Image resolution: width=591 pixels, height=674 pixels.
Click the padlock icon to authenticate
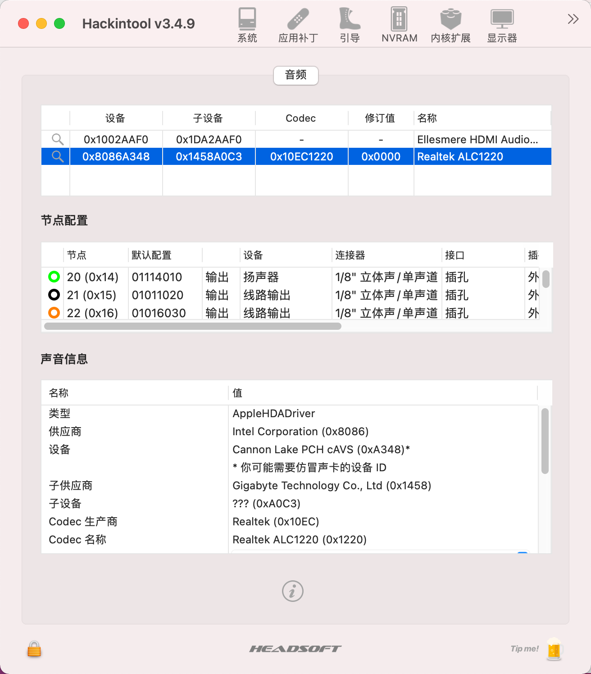coord(34,649)
